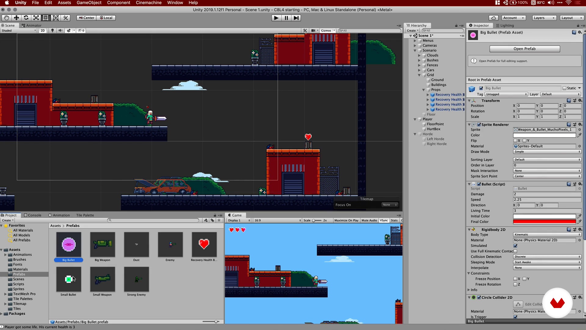Image resolution: width=586 pixels, height=330 pixels.
Task: Select the Move tool
Action: [16, 18]
